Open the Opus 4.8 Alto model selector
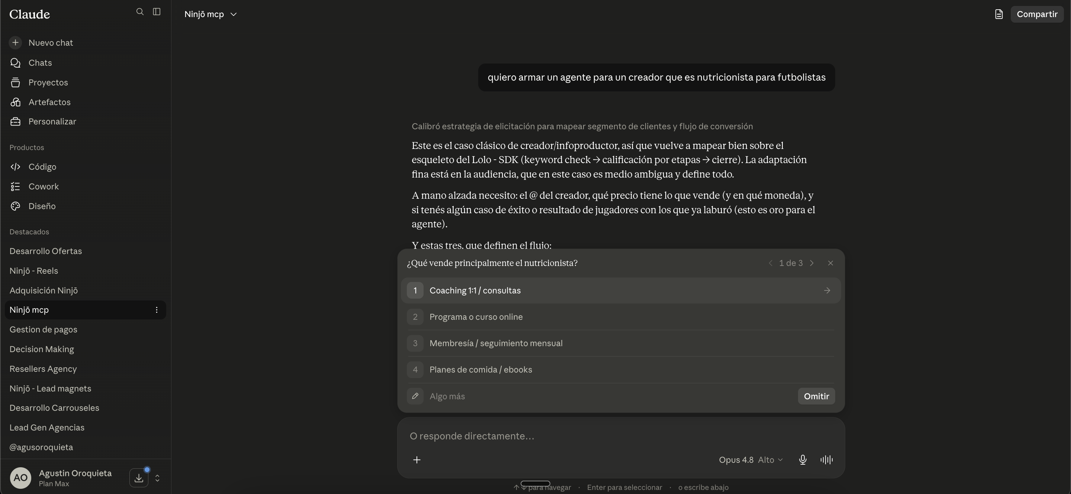Viewport: 1071px width, 494px height. tap(751, 459)
